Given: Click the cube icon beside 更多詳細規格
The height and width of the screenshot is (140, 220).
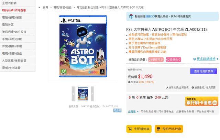Looking at the screenshot, I should [194, 59].
